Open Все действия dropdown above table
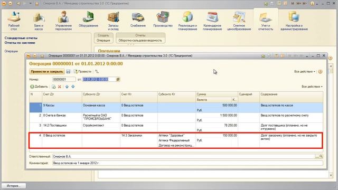The image size is (338, 190). (x=312, y=87)
